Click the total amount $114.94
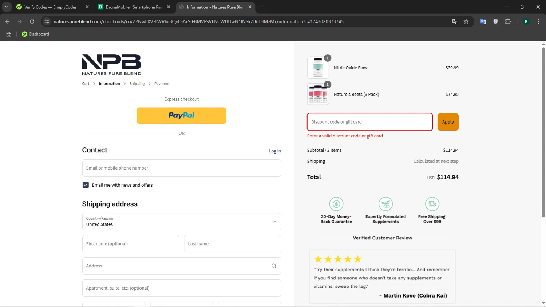This screenshot has height=307, width=546. (x=448, y=177)
